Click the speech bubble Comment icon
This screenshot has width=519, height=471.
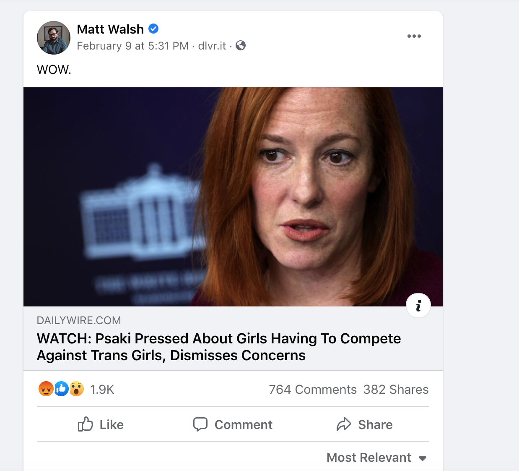(201, 424)
